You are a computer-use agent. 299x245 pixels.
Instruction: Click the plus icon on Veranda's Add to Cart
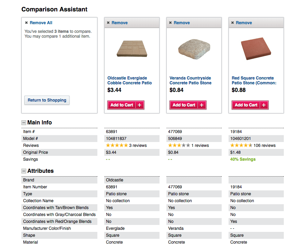pyautogui.click(x=202, y=105)
